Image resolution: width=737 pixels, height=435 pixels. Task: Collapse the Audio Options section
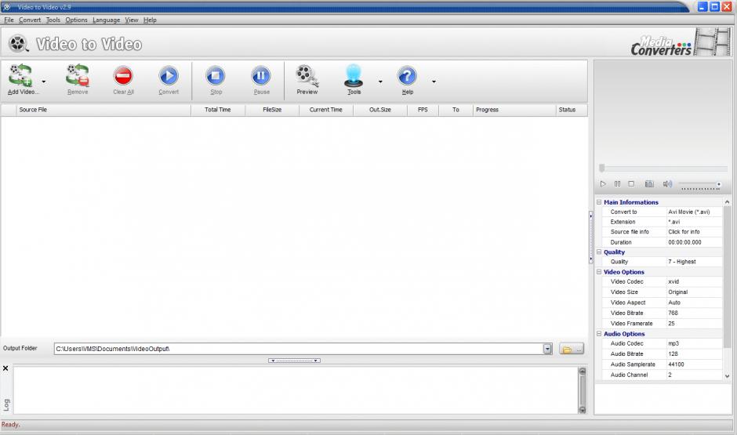pos(599,334)
